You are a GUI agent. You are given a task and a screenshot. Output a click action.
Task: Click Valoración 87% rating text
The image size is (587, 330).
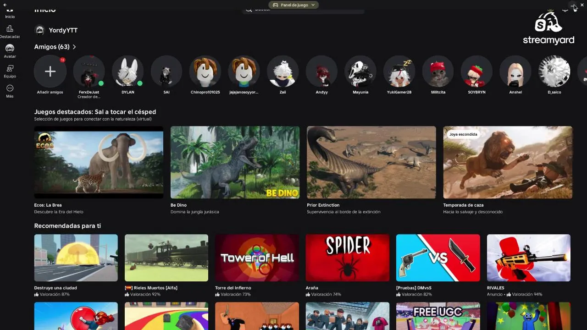tap(55, 294)
